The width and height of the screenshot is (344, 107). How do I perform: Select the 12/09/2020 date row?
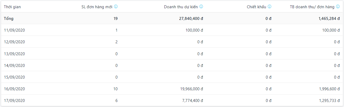pyautogui.click(x=14, y=42)
